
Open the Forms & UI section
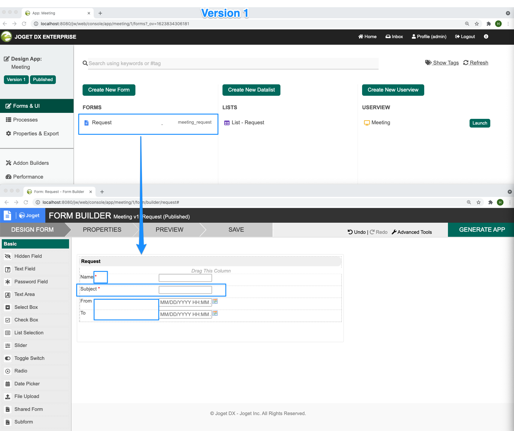point(37,106)
